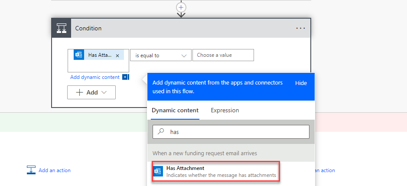
Task: Click the blue plus icon beside Add dynamic content
Action: (125, 77)
